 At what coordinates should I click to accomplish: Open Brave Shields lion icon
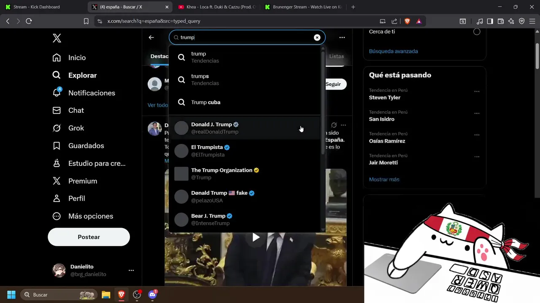coord(408,21)
